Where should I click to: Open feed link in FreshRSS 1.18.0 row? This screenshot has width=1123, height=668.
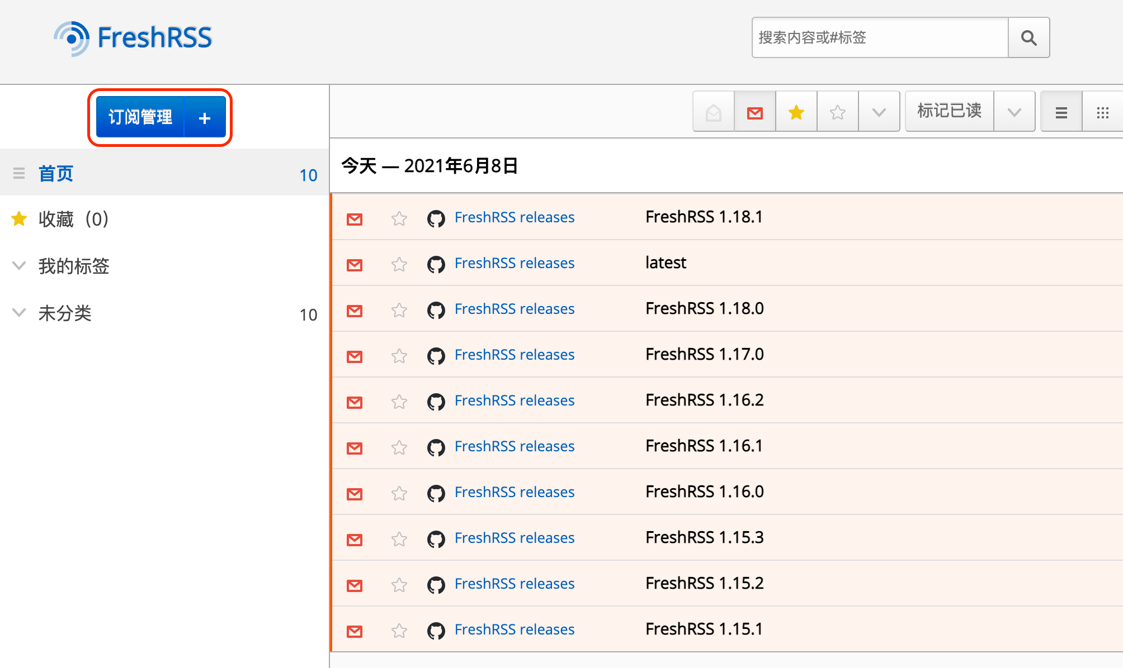coord(515,309)
